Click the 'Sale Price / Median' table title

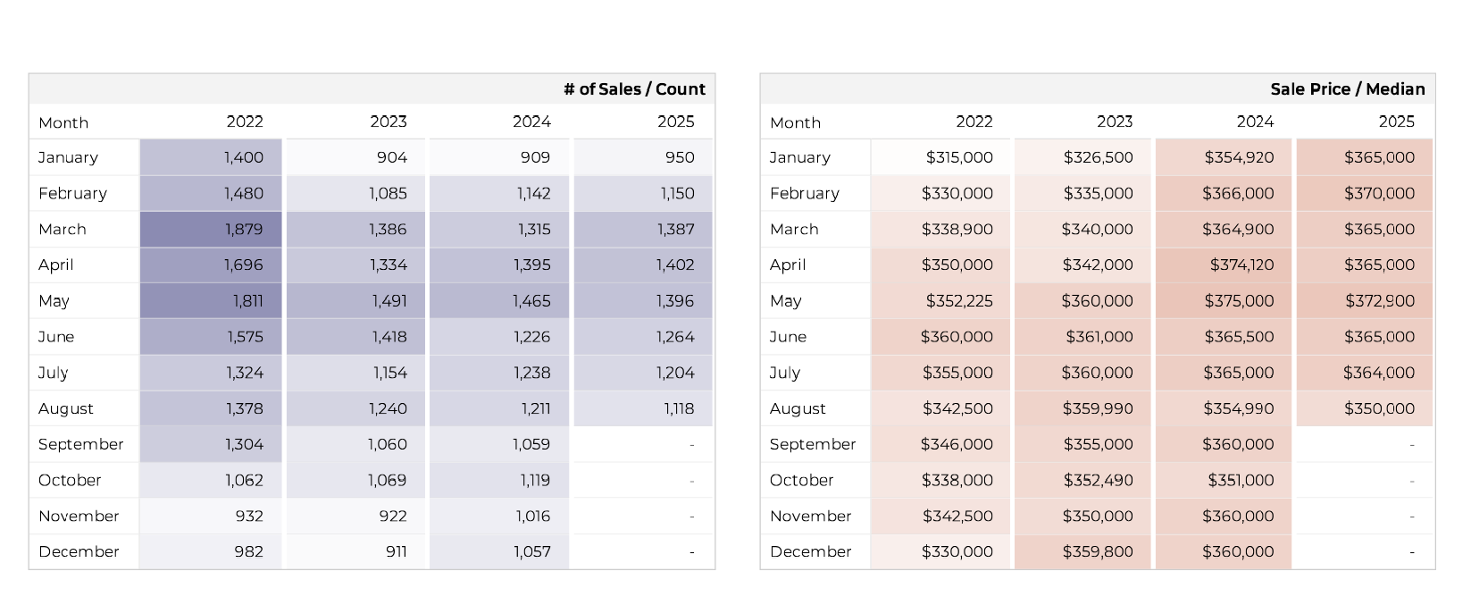tap(1348, 89)
